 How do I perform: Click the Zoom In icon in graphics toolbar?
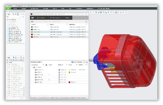(x=91, y=12)
